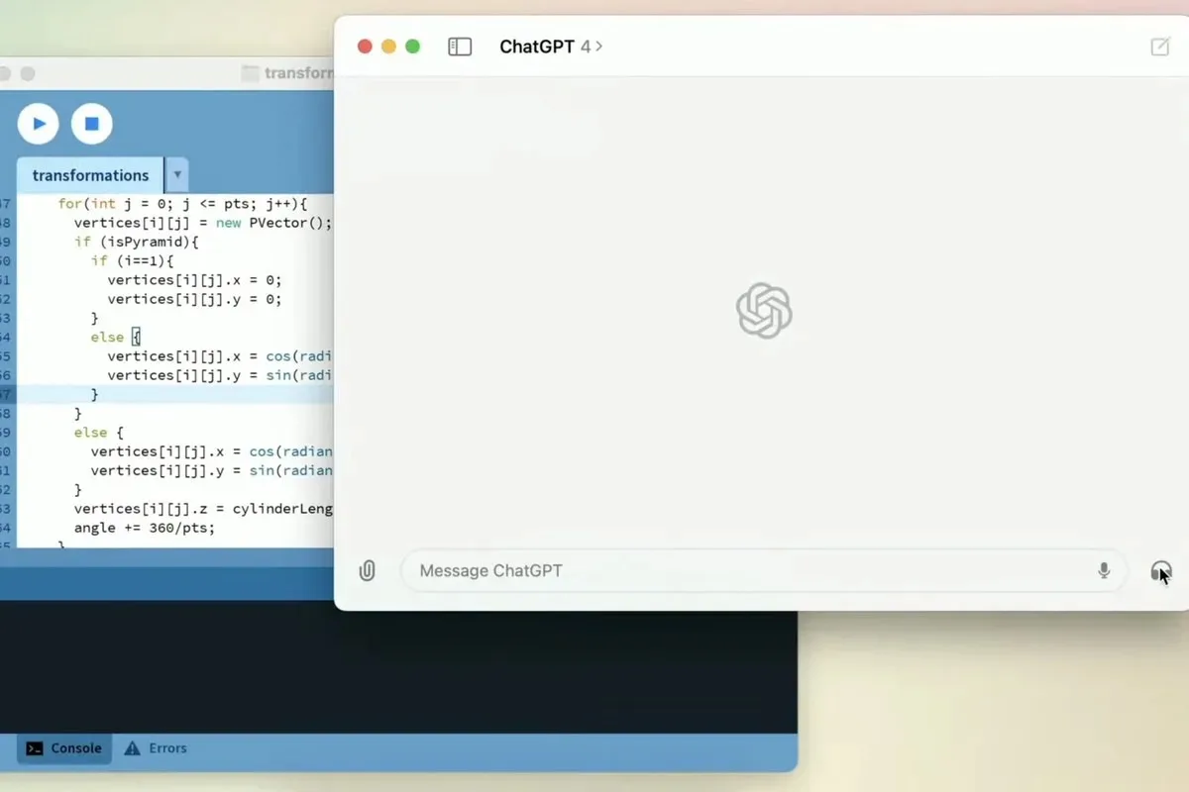Click the ChatGPT title label
Screen dimensions: 1189x792
536,46
